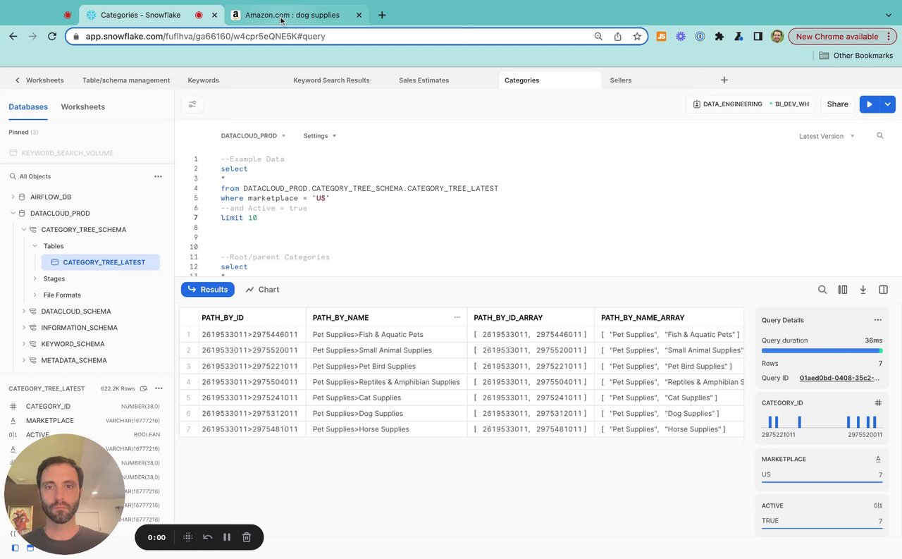Select the CATEGORY_TREE_LATEST table
The height and width of the screenshot is (559, 902).
101,262
